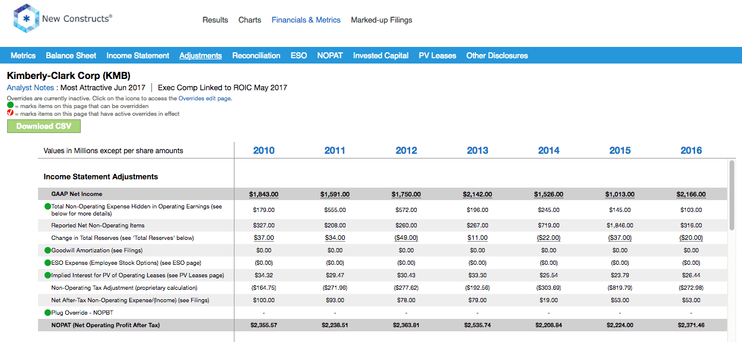742x342 pixels.
Task: Click the Income Statement Adjustments section heading
Action: click(x=101, y=177)
